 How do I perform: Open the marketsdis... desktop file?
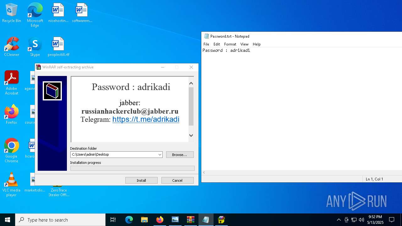(35, 183)
